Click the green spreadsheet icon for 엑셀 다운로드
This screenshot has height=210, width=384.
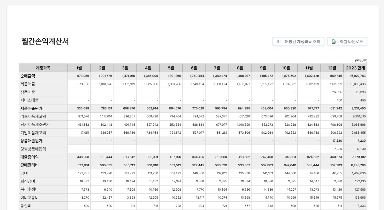334,42
